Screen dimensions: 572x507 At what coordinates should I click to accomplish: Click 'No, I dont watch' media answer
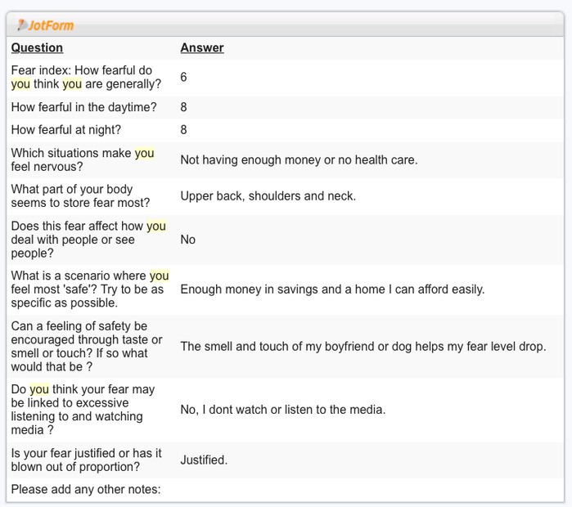283,410
